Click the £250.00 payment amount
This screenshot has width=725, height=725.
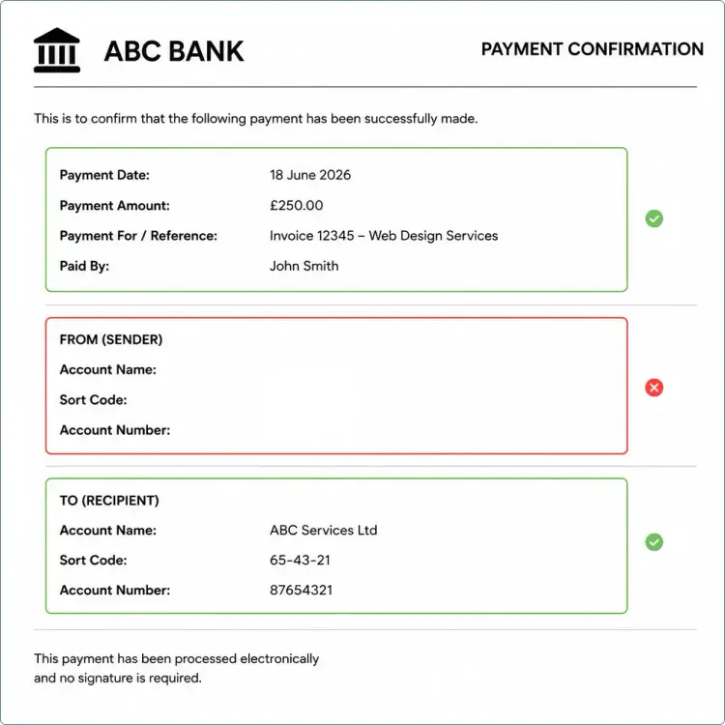click(297, 205)
